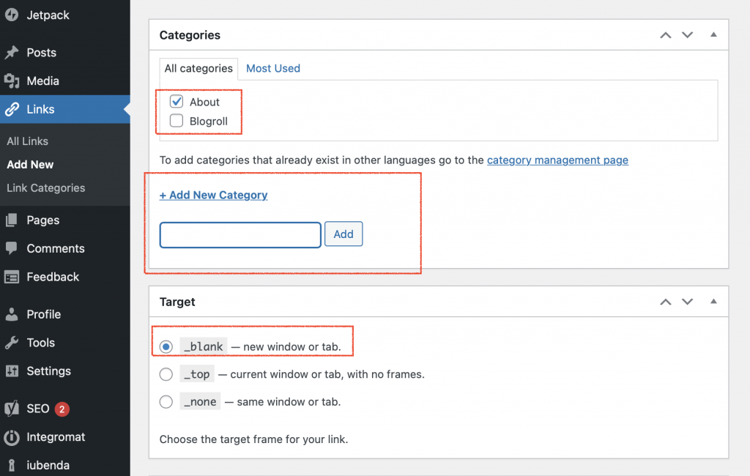Open the Feedback panel icon
The height and width of the screenshot is (476, 750).
pos(12,277)
